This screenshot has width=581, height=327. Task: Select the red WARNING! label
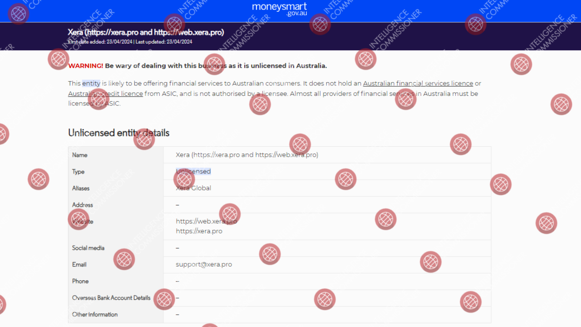85,66
